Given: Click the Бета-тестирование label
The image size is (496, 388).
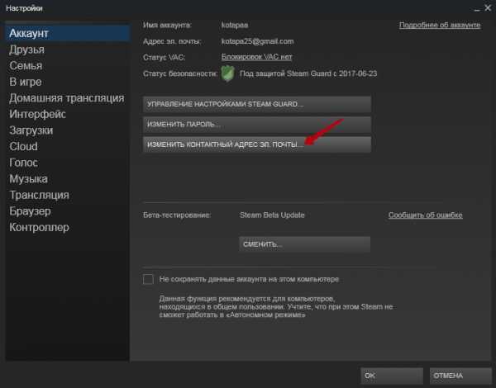Looking at the screenshot, I should 177,215.
